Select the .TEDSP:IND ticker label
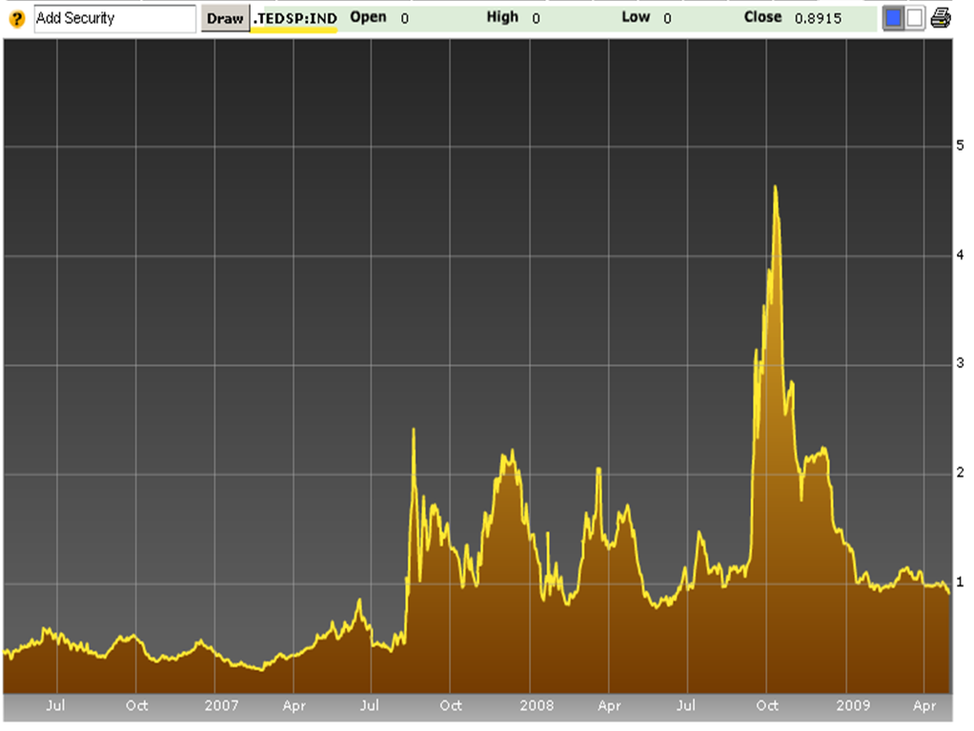The height and width of the screenshot is (731, 974). (295, 19)
